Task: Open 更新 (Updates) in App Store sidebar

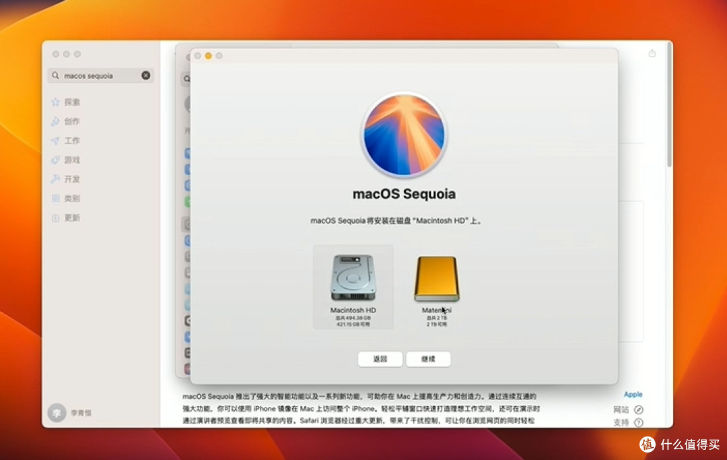Action: tap(72, 218)
